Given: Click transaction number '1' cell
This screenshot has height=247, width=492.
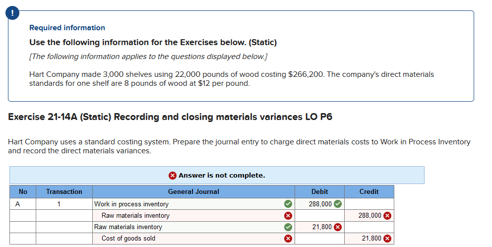Looking at the screenshot, I should tap(64, 204).
